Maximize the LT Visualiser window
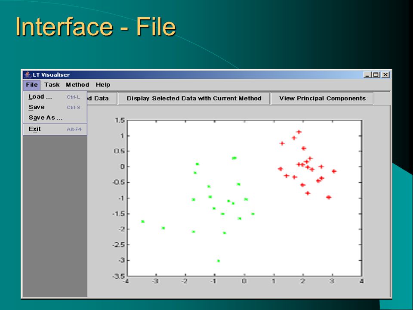 [376, 75]
